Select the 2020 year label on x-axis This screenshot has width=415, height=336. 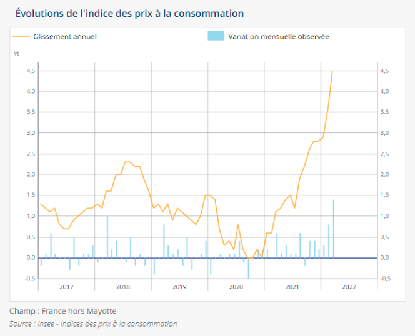(236, 287)
